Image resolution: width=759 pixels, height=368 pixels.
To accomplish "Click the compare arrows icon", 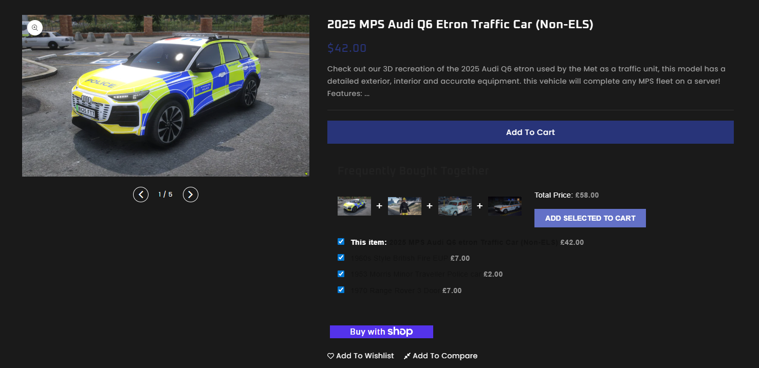I will pyautogui.click(x=407, y=356).
